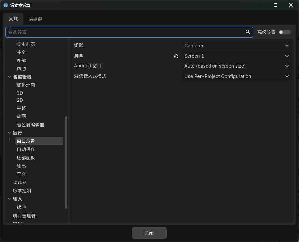
Task: Select 窗口放置 in the tree
Action: click(x=39, y=141)
